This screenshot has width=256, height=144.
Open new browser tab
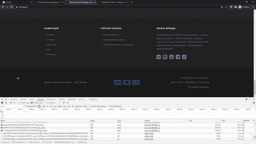(x=132, y=2)
